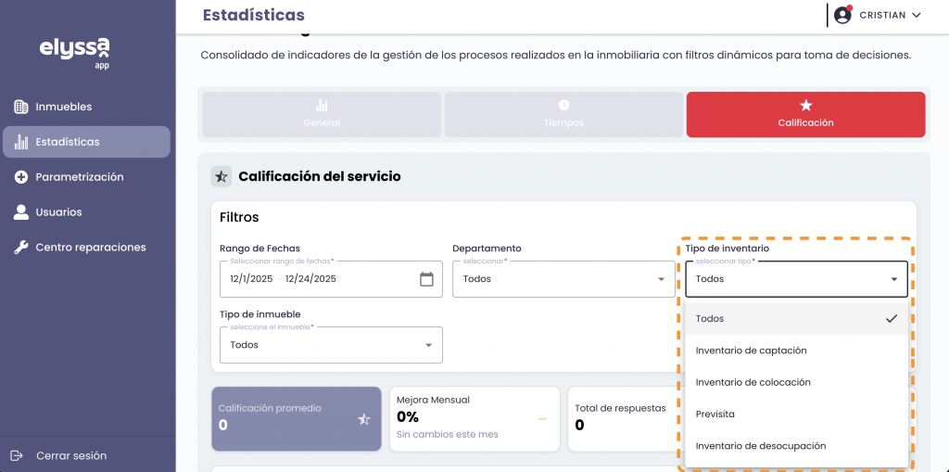This screenshot has width=949, height=472.
Task: Select the Previsita option
Action: 715,414
